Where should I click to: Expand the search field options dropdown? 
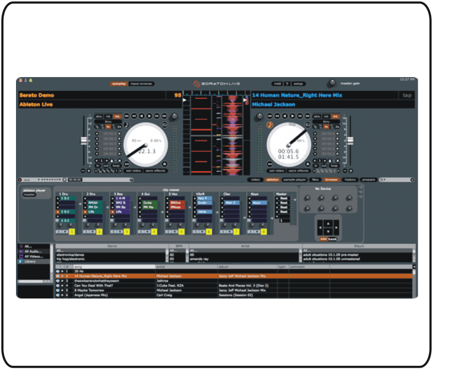click(x=382, y=179)
